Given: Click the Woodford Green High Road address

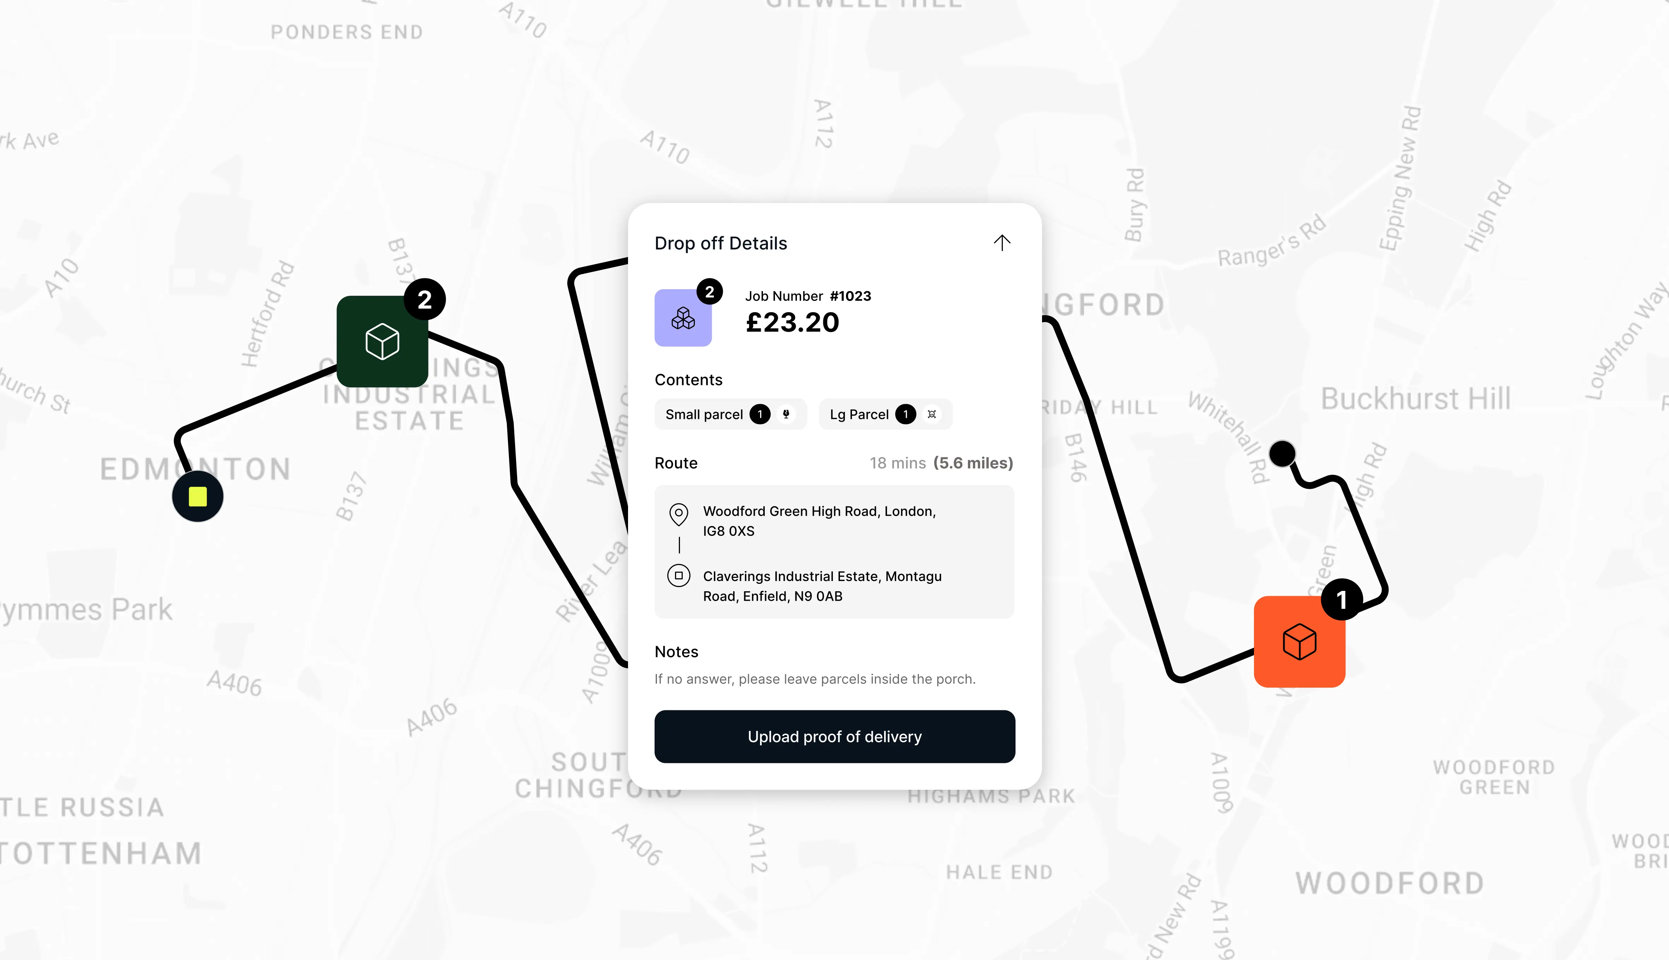Looking at the screenshot, I should [819, 521].
